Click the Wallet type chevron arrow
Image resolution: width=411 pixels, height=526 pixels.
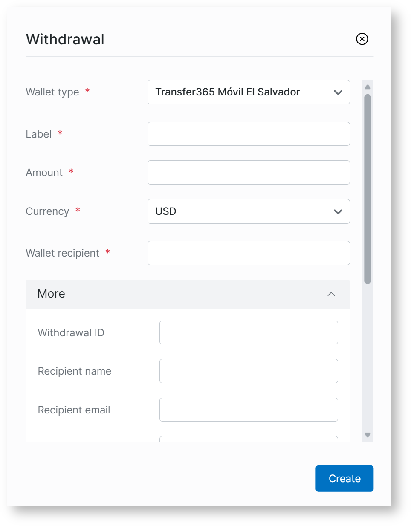[x=338, y=92]
